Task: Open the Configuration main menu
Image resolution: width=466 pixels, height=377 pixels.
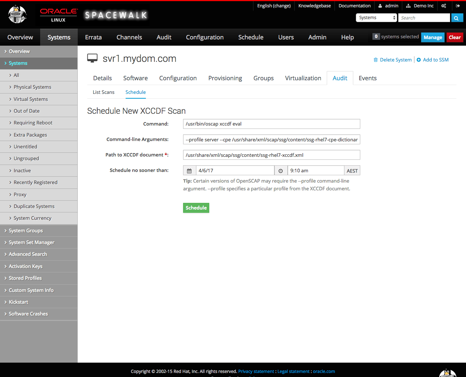Action: [x=205, y=37]
